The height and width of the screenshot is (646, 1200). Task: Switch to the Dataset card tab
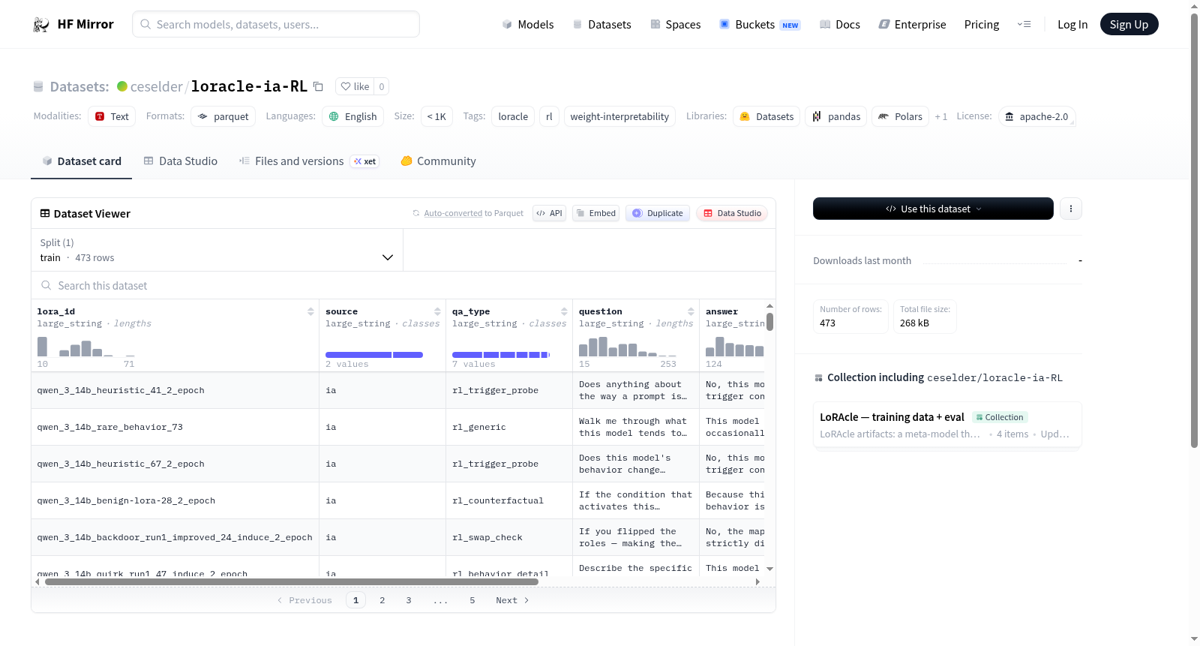coord(81,161)
